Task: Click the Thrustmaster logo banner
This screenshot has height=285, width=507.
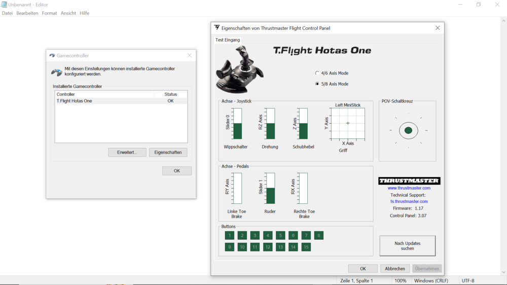Action: point(409,181)
